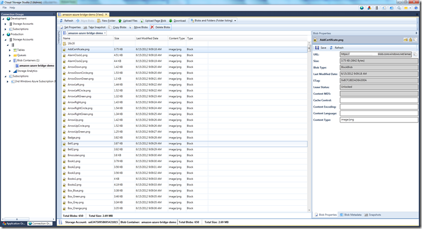Image resolution: width=422 pixels, height=229 pixels.
Task: Click the Refresh toolbar button in blob view
Action: 66,20
